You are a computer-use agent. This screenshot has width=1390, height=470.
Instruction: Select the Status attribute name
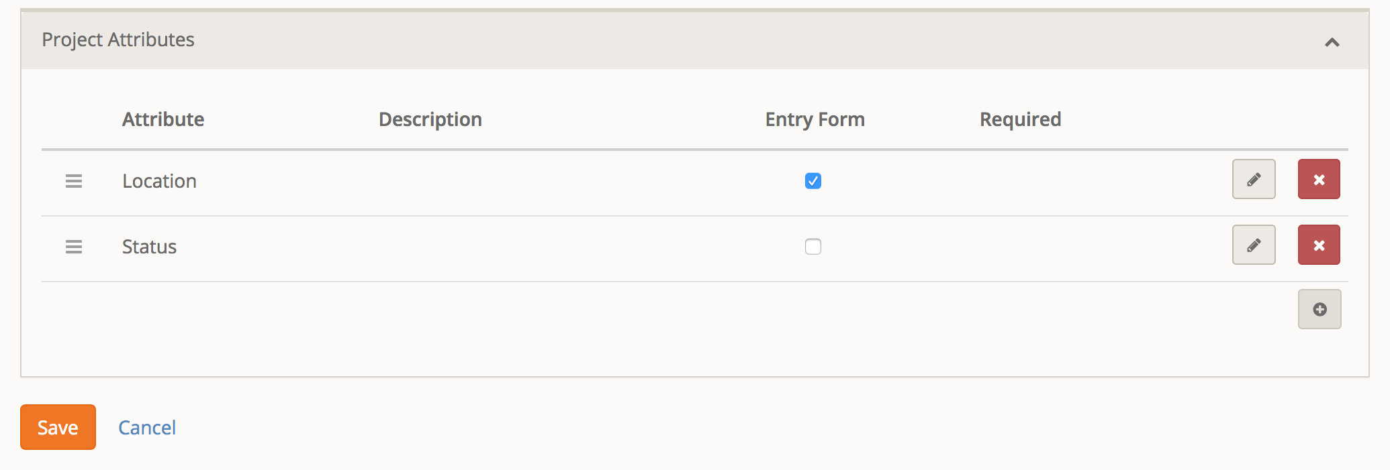149,247
